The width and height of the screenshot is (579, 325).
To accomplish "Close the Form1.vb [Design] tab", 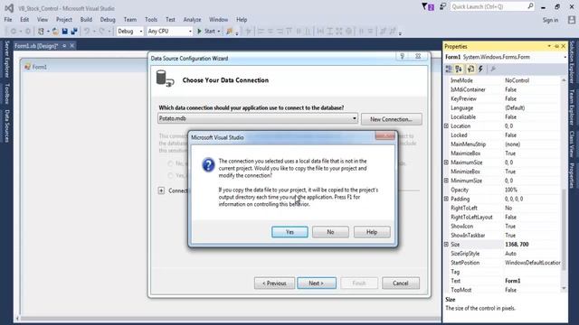I will [x=72, y=46].
